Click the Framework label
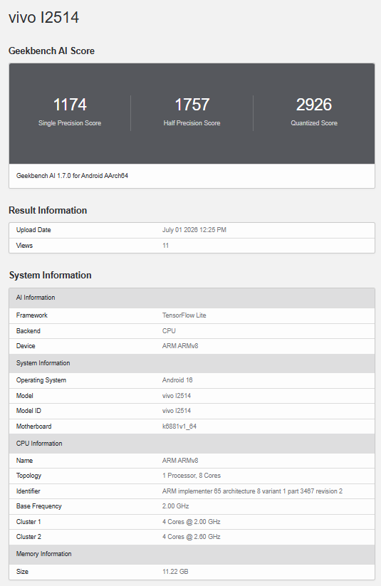The width and height of the screenshot is (381, 586). 32,315
